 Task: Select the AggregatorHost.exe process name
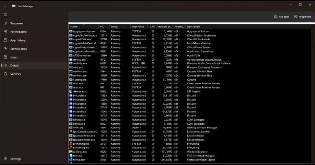pyautogui.click(x=84, y=31)
